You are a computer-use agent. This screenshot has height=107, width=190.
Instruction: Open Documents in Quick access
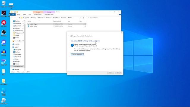pyautogui.click(x=18, y=26)
